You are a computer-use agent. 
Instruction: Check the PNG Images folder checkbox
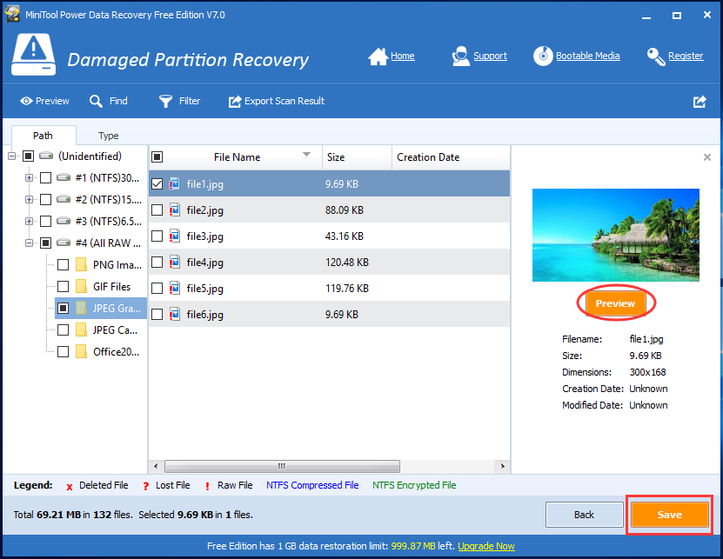tap(64, 264)
